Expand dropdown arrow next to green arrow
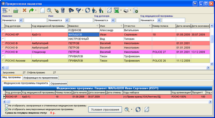The image size is (215, 118). 36,10
